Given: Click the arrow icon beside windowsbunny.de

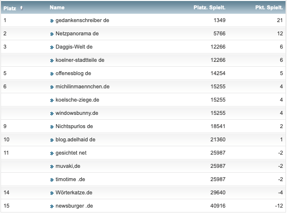Looking at the screenshot, I should [52, 114].
